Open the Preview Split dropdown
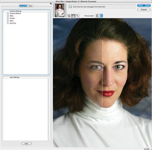Viewport: 152px width, 150px height. (x=101, y=16)
